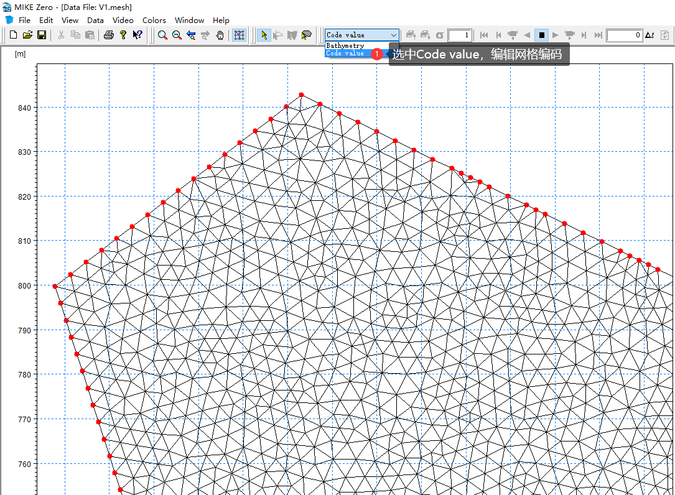Toggle the polygon selection tool

click(307, 35)
